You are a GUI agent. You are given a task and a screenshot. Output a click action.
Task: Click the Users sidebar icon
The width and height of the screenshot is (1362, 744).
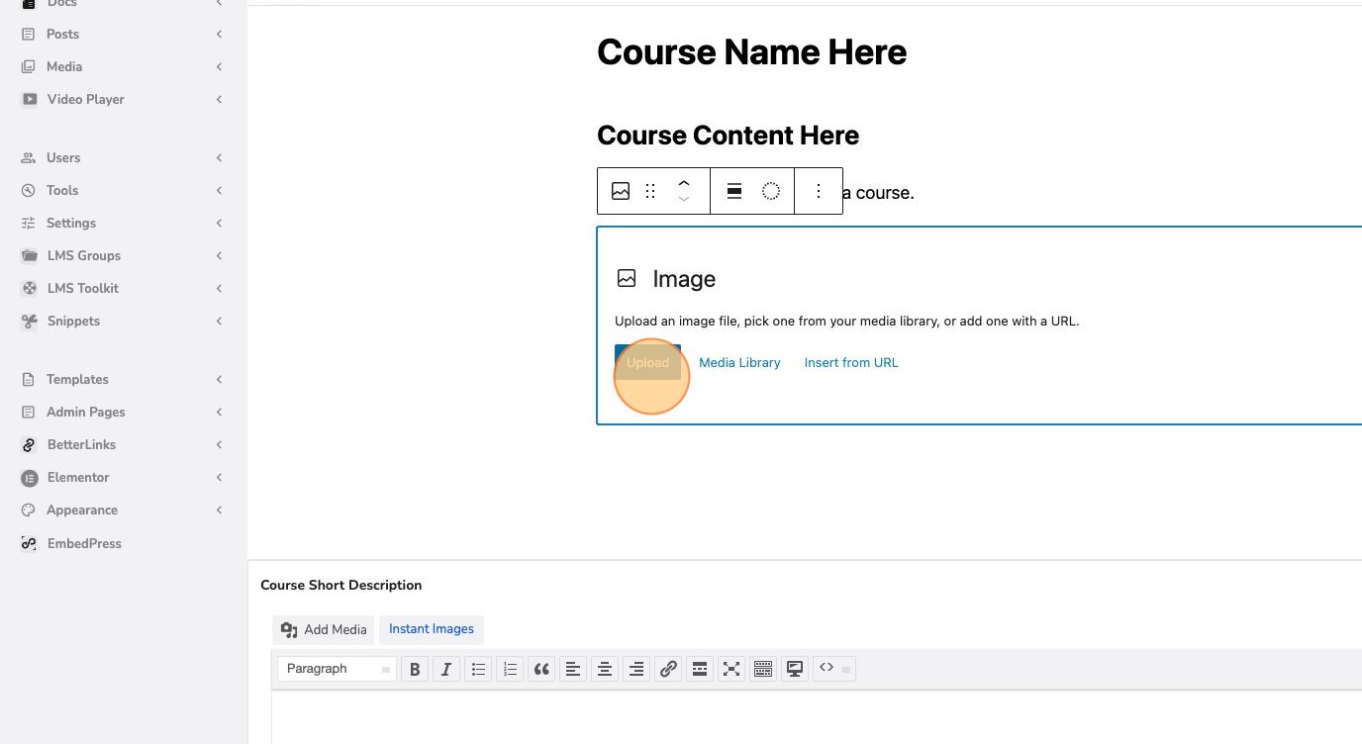[29, 157]
